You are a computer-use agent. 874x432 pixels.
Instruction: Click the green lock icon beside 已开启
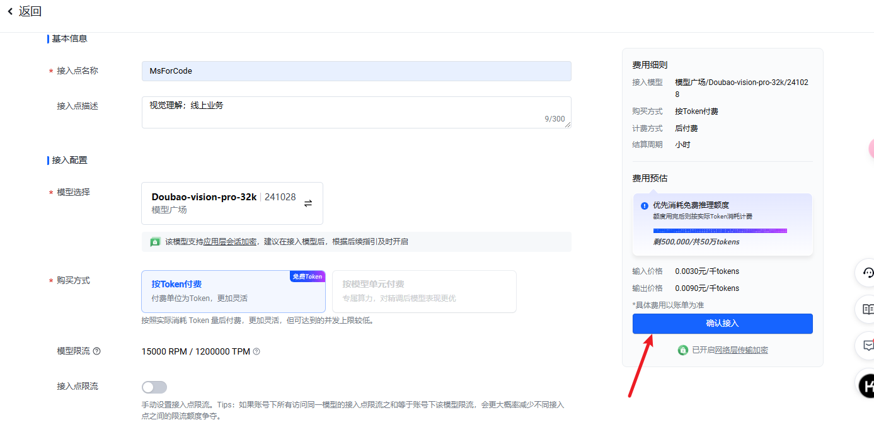(683, 350)
